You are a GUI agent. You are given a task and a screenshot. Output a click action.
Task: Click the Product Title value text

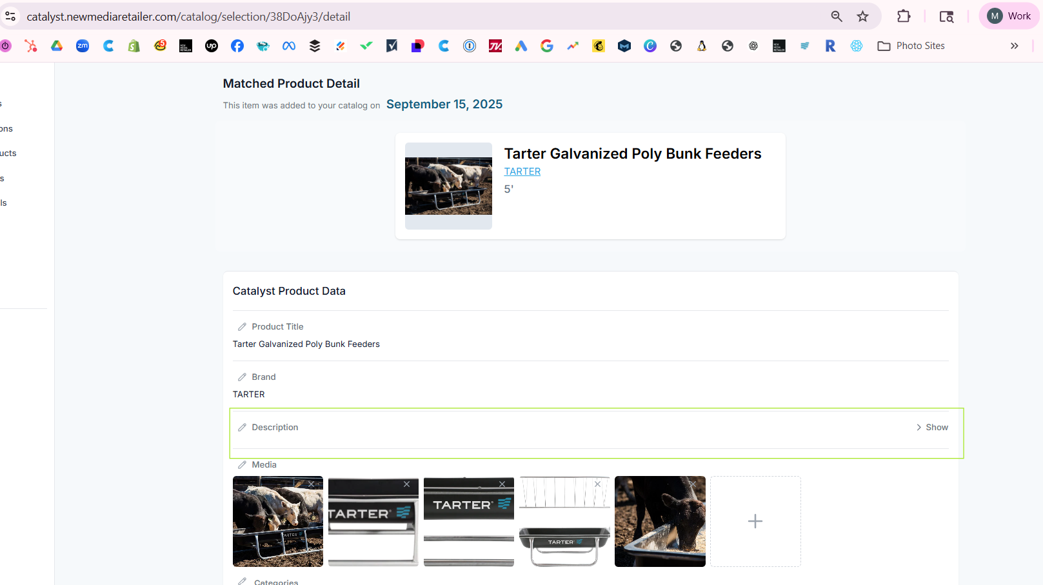(x=306, y=344)
